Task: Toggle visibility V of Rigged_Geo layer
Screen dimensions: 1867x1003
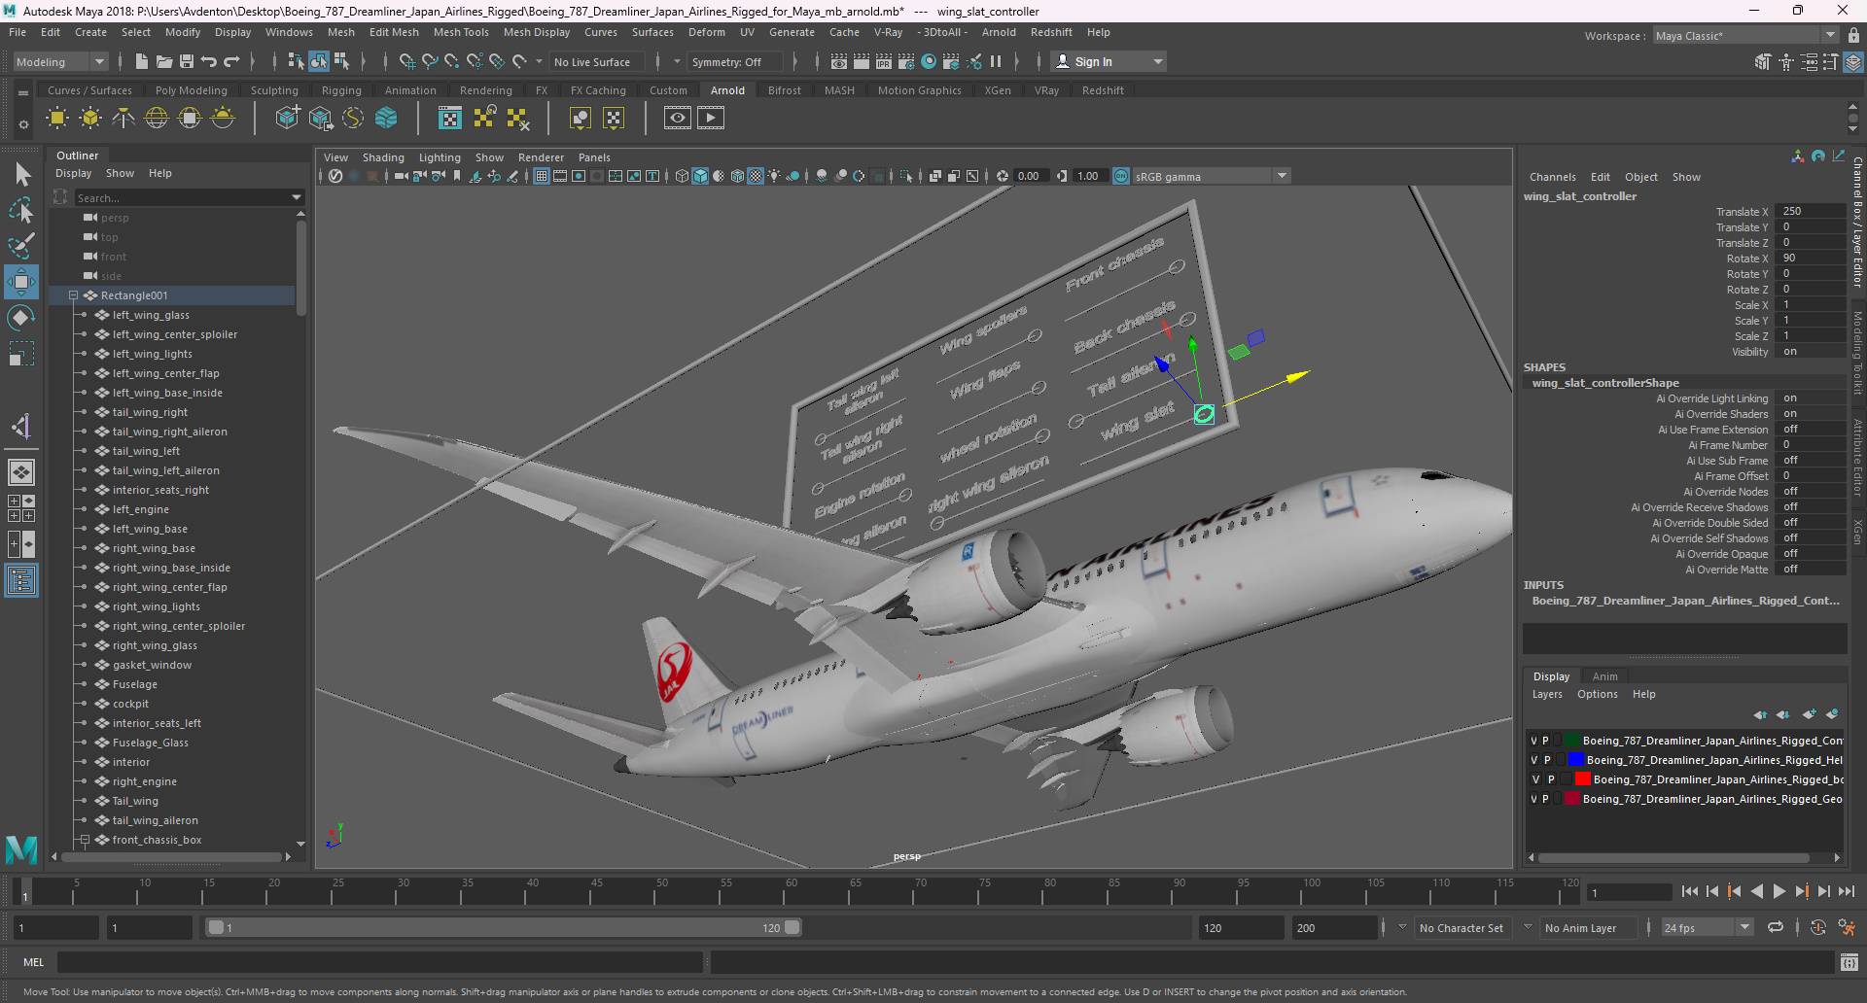Action: pyautogui.click(x=1533, y=799)
